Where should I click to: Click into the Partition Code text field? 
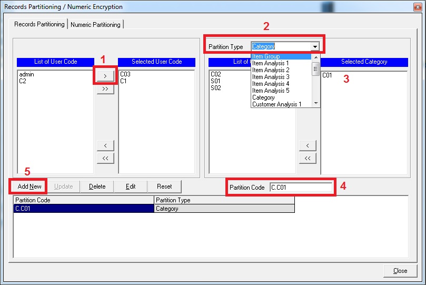[x=301, y=187]
